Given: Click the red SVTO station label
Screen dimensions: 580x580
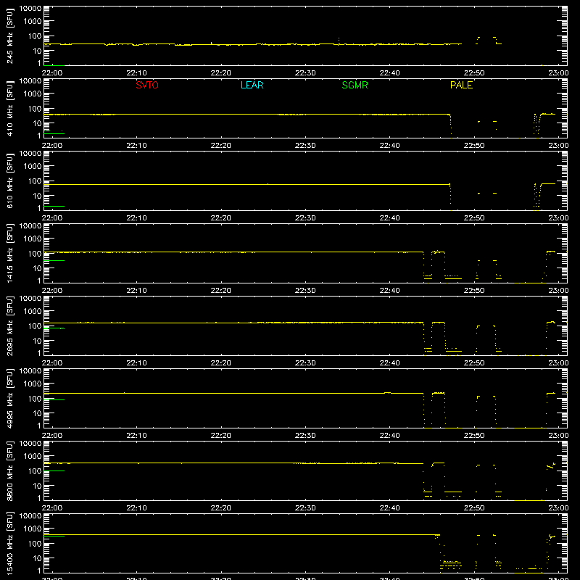Looking at the screenshot, I should (147, 85).
